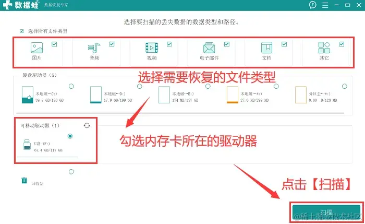365x224 pixels.
Task: Open the help question mark icon
Action: 313,5
